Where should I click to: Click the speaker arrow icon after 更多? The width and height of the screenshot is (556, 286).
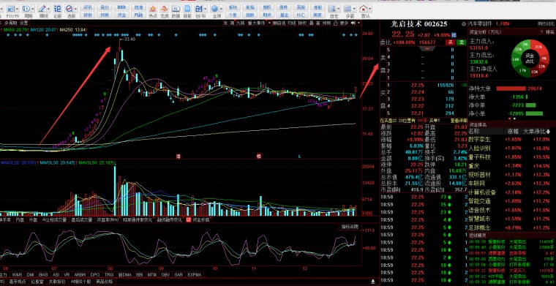pos(353,23)
